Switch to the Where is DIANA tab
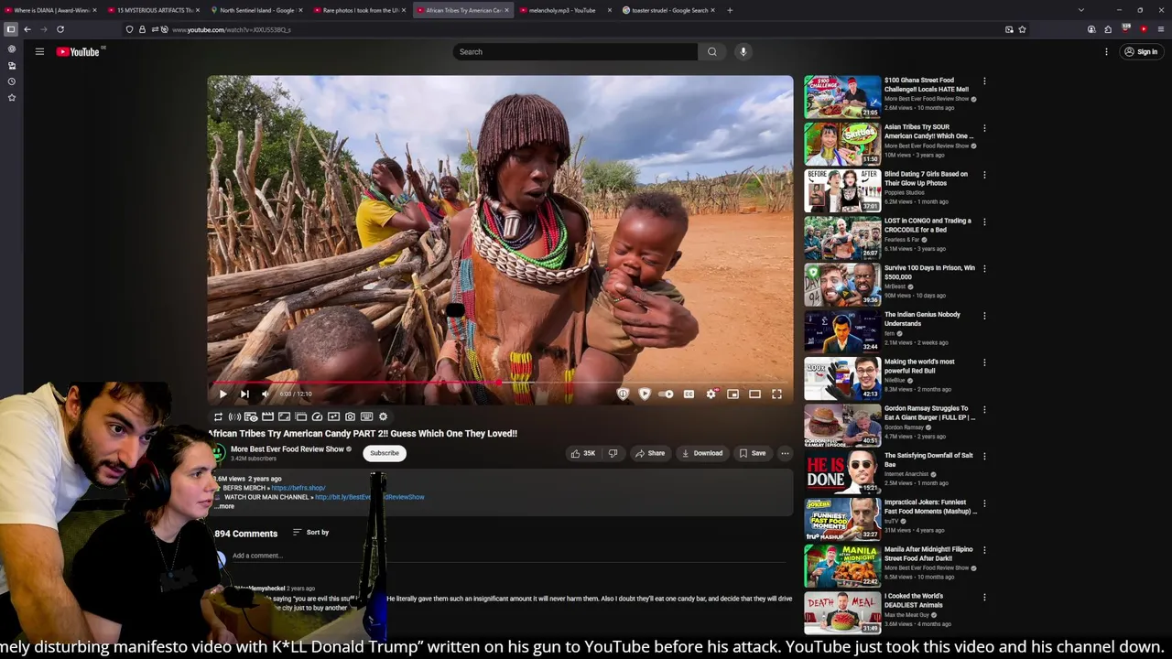The height and width of the screenshot is (659, 1172). 52,10
